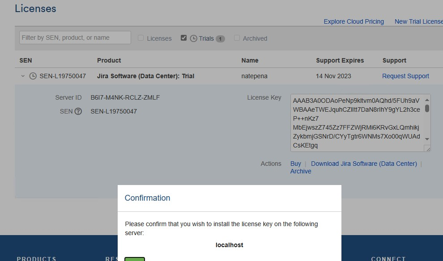Image resolution: width=443 pixels, height=261 pixels.
Task: Click the clock icon on the SEN-L19750047 row
Action: coord(33,76)
